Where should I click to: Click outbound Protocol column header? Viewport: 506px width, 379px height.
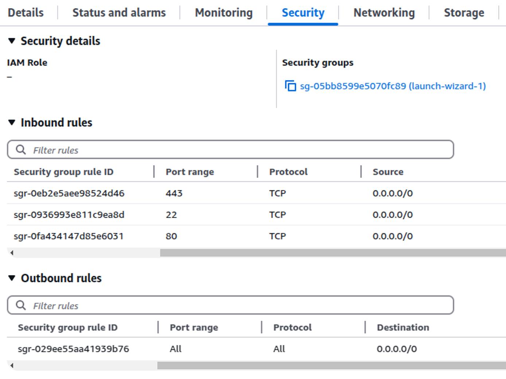tap(292, 327)
